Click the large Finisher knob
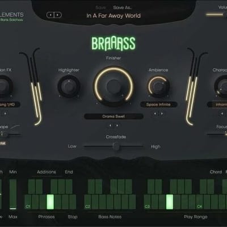This screenshot has height=227, width=227. pos(114,86)
